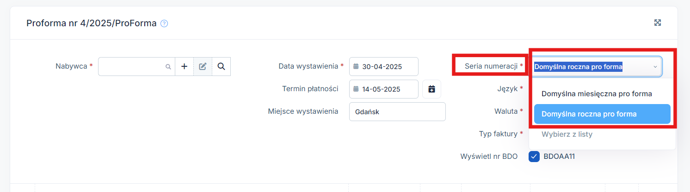The height and width of the screenshot is (192, 690).
Task: Click calendar-plus button next to Termin płatności
Action: coord(431,89)
